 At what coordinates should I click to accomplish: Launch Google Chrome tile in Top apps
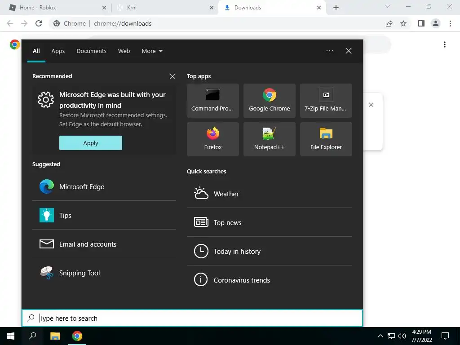click(270, 101)
